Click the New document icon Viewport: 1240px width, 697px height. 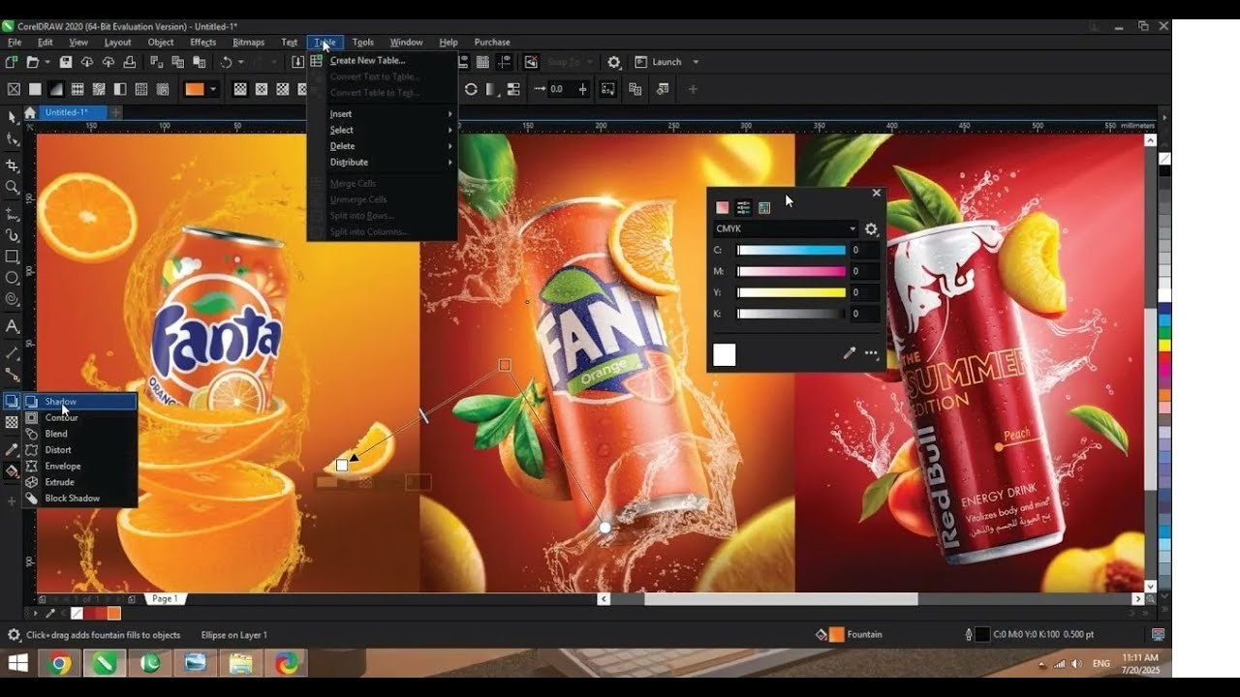coord(12,62)
